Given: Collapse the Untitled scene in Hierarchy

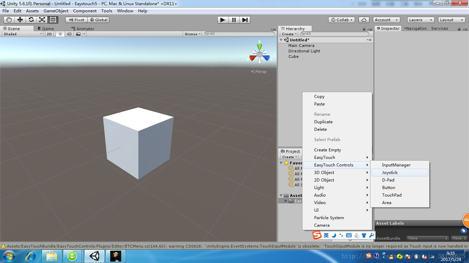Looking at the screenshot, I should click(281, 40).
